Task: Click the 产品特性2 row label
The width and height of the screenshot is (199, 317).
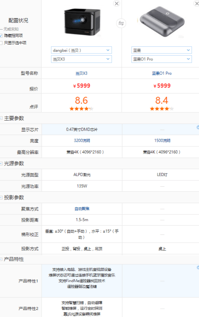Action: click(28, 309)
